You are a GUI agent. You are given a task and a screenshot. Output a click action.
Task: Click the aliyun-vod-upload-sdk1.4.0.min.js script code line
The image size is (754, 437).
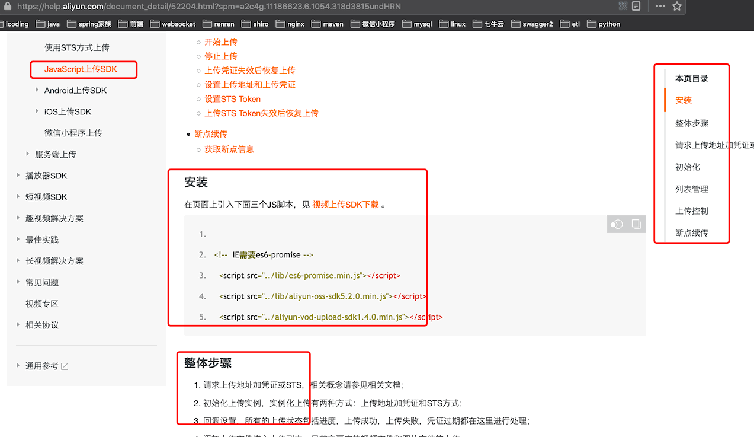[331, 317]
